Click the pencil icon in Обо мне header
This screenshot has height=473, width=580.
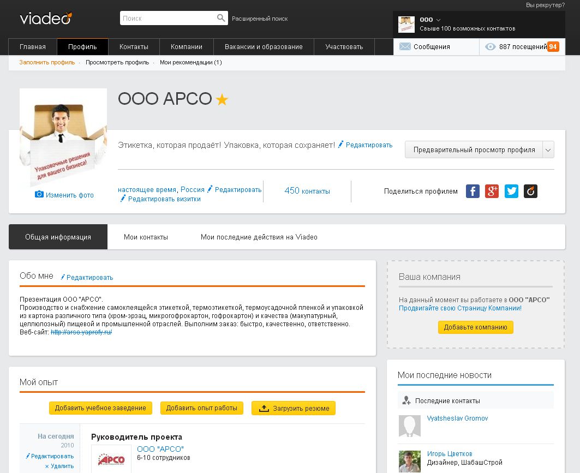(x=63, y=277)
